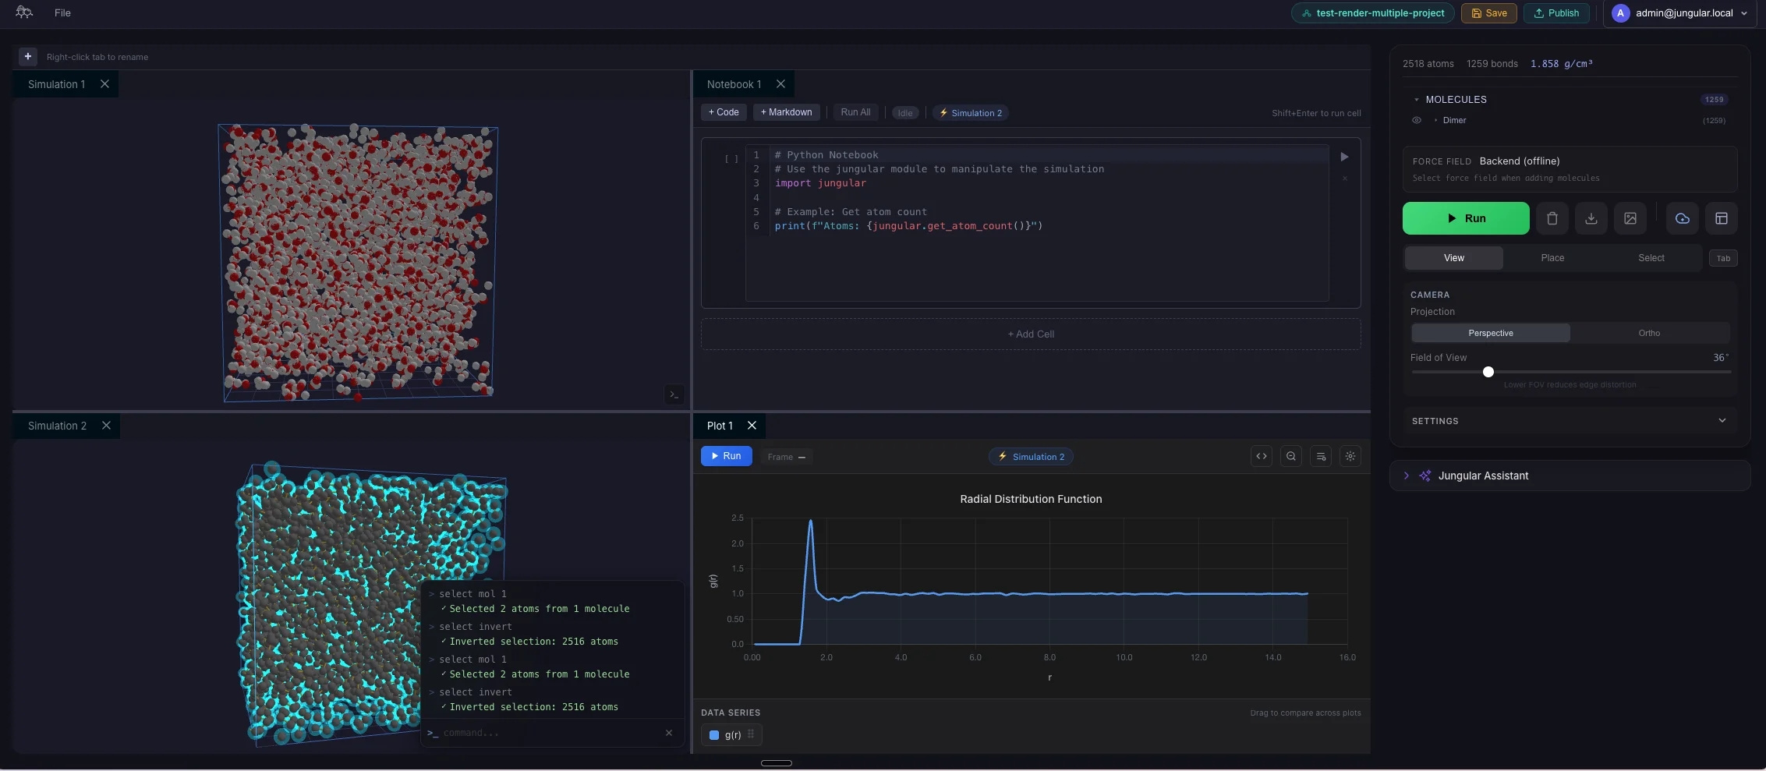The height and width of the screenshot is (771, 1766).
Task: Toggle Dimer molecule visibility eye
Action: click(x=1416, y=120)
